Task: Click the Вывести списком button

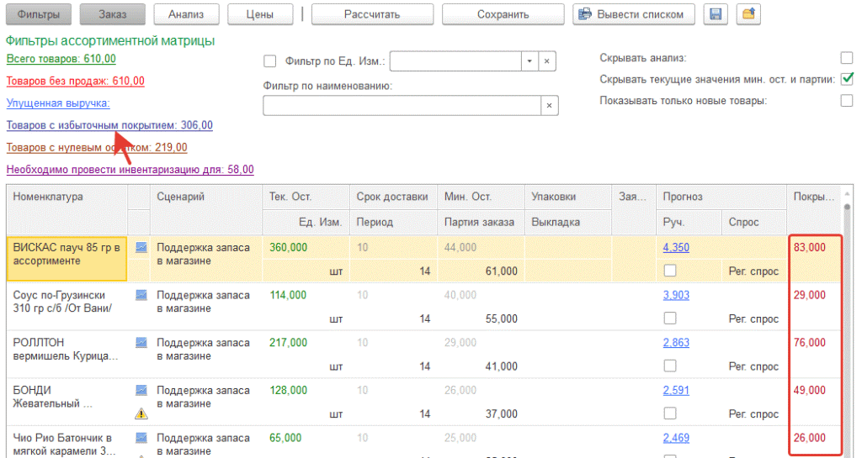Action: [x=635, y=14]
